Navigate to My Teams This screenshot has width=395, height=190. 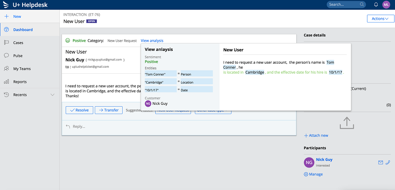tap(22, 69)
